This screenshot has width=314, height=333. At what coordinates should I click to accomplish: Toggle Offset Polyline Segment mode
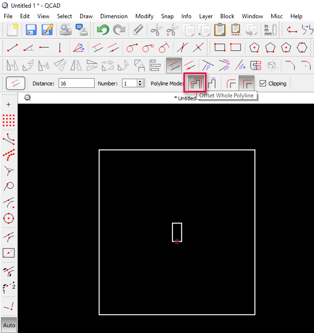point(212,83)
